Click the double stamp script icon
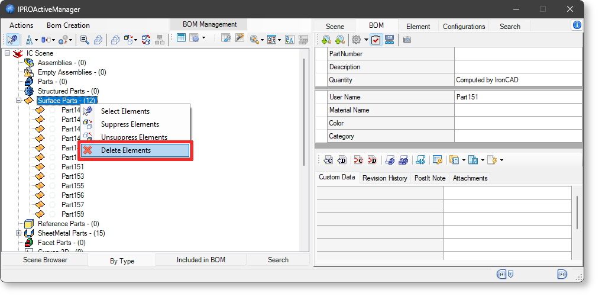602x296 pixels. coord(403,160)
